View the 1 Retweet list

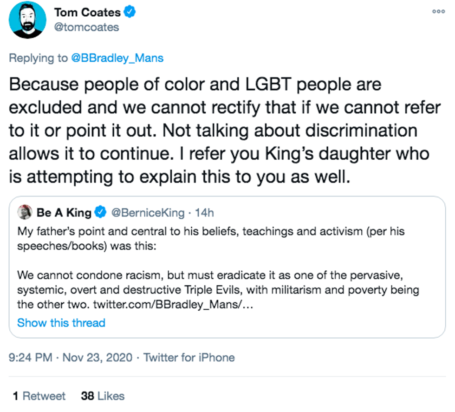point(39,396)
